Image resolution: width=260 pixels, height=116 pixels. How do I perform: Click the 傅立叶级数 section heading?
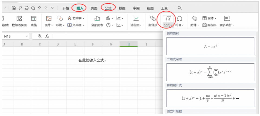tap(174, 111)
